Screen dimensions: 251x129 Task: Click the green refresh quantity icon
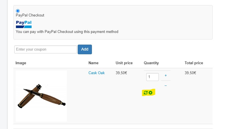coord(146,93)
